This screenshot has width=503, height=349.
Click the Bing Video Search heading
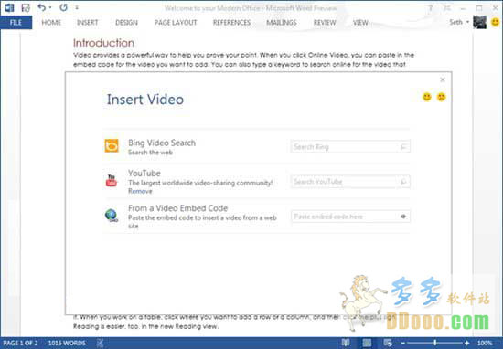click(x=162, y=143)
